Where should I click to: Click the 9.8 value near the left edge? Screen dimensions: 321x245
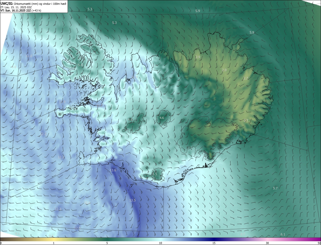pos(14,67)
